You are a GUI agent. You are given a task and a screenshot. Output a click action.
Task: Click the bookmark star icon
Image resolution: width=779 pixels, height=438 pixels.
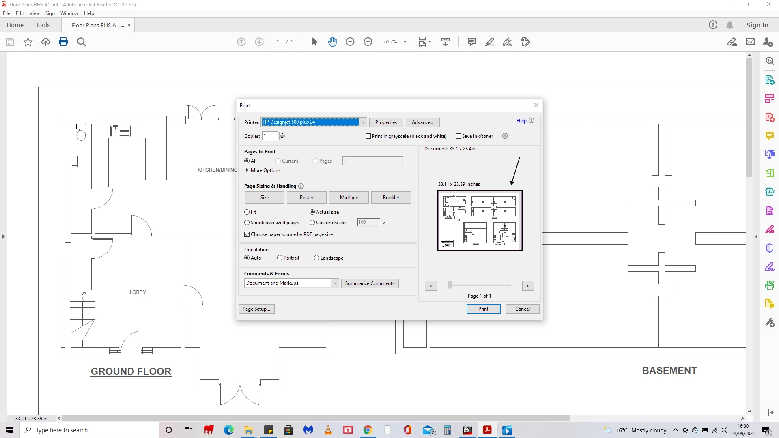[x=28, y=42]
